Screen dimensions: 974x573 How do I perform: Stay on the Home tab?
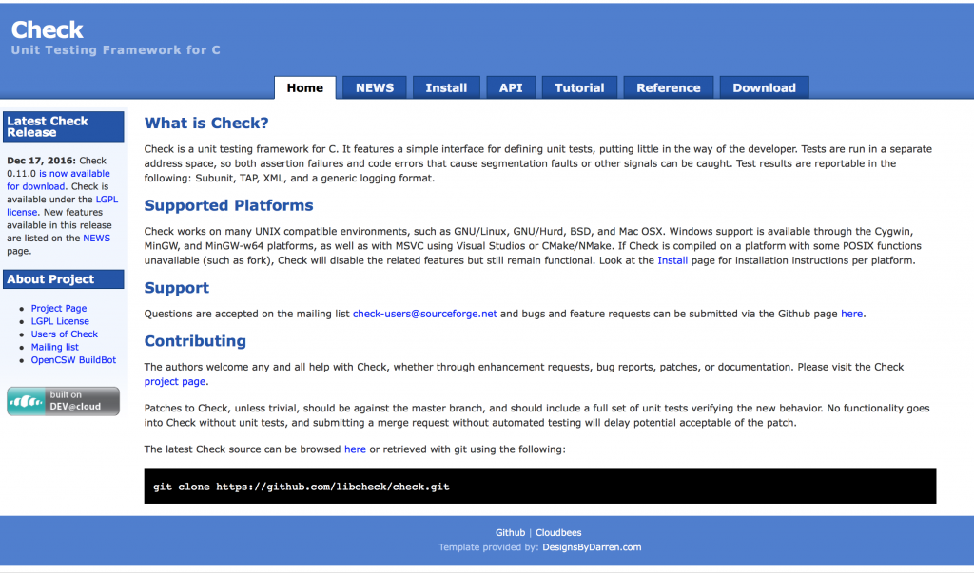304,87
